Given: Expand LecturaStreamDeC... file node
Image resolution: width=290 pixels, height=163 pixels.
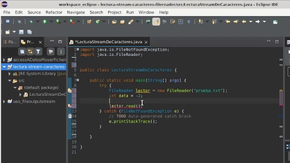Looking at the screenshot, I should click(x=20, y=95).
